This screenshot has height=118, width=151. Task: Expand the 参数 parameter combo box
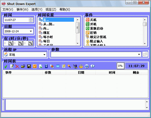click(139, 54)
